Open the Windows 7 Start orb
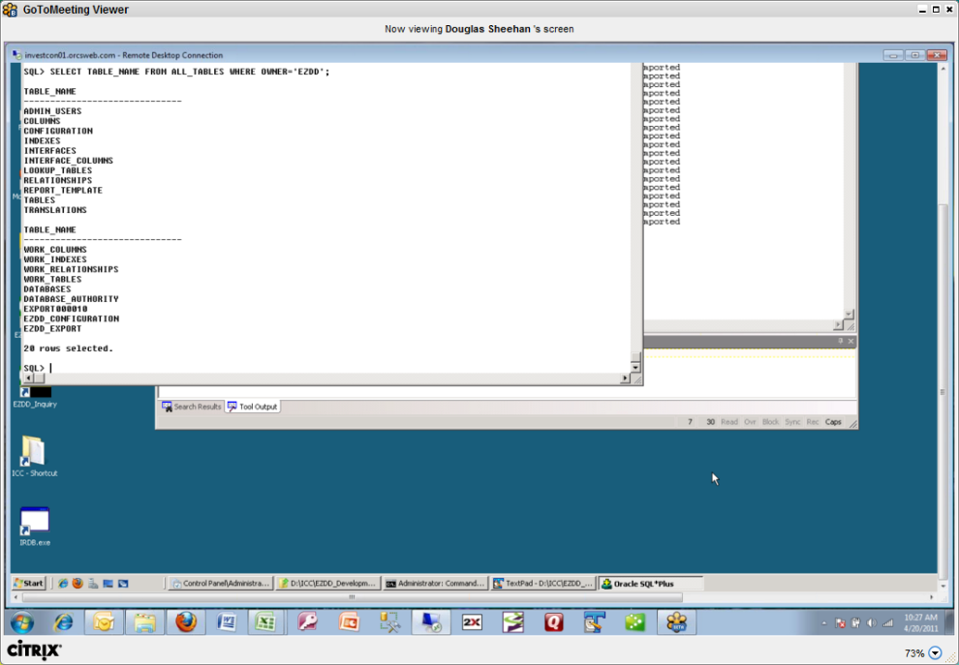The height and width of the screenshot is (665, 959). tap(21, 622)
